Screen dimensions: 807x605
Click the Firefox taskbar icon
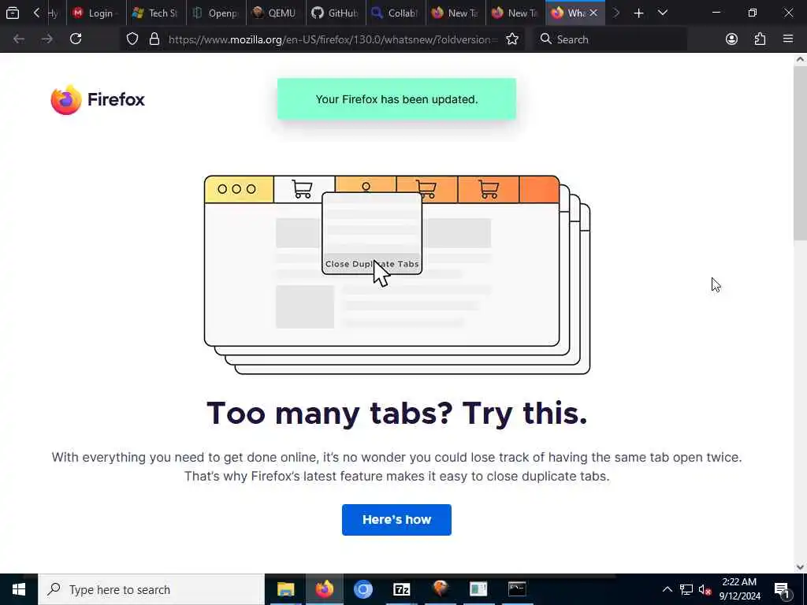pos(324,589)
